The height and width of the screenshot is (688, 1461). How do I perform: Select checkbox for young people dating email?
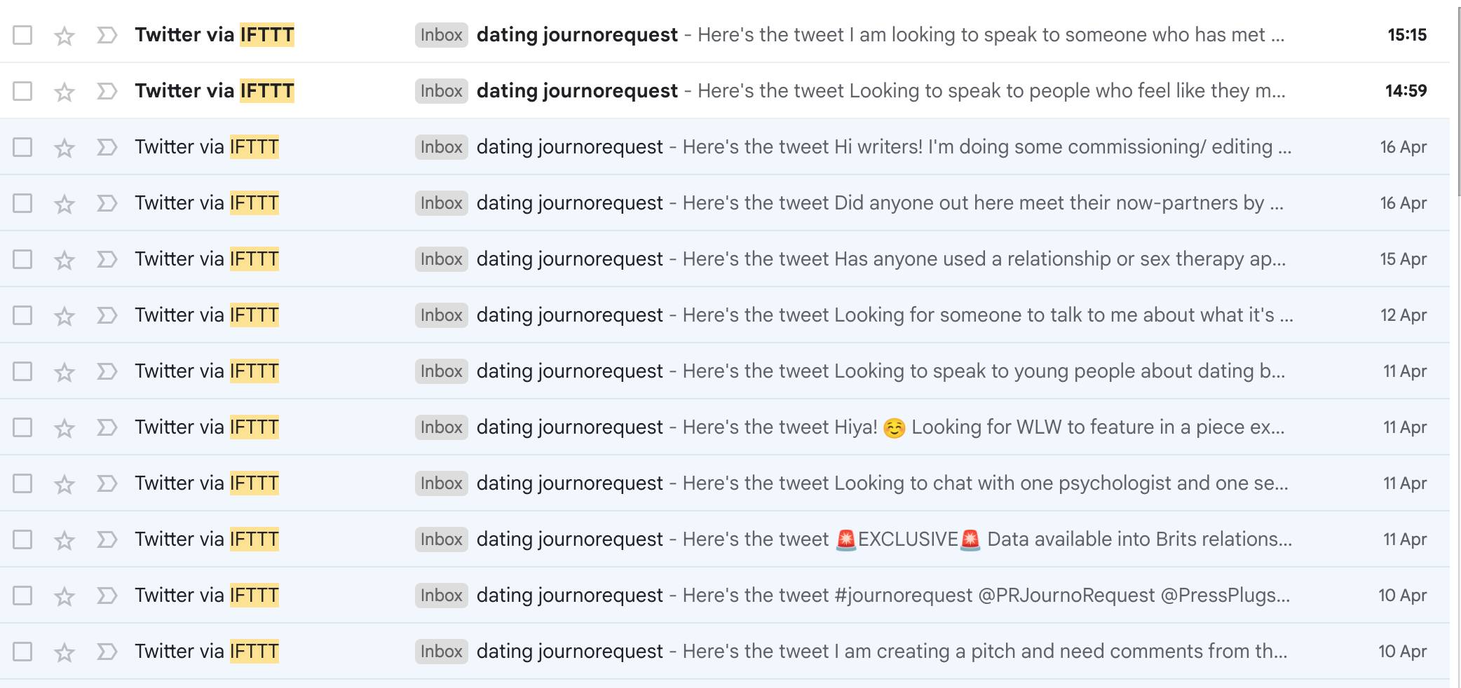click(22, 371)
